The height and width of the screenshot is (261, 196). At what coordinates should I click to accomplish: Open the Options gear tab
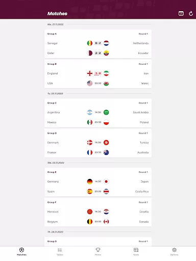click(174, 252)
